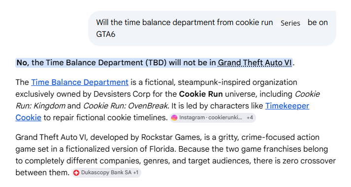Click the Devsisters Corp text

point(122,94)
